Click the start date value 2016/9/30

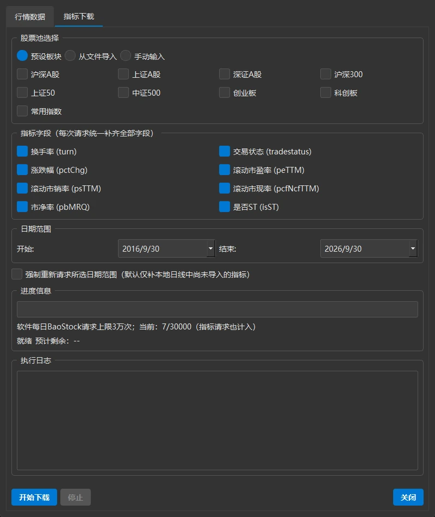[x=141, y=249]
